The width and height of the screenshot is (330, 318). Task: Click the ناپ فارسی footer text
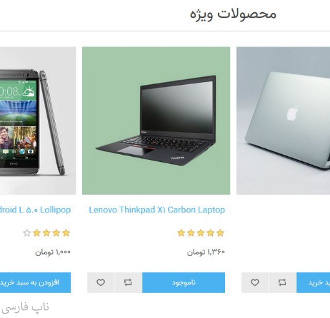(25, 308)
